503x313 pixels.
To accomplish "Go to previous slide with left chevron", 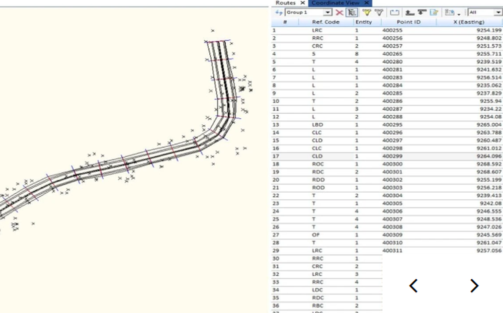I will [413, 286].
